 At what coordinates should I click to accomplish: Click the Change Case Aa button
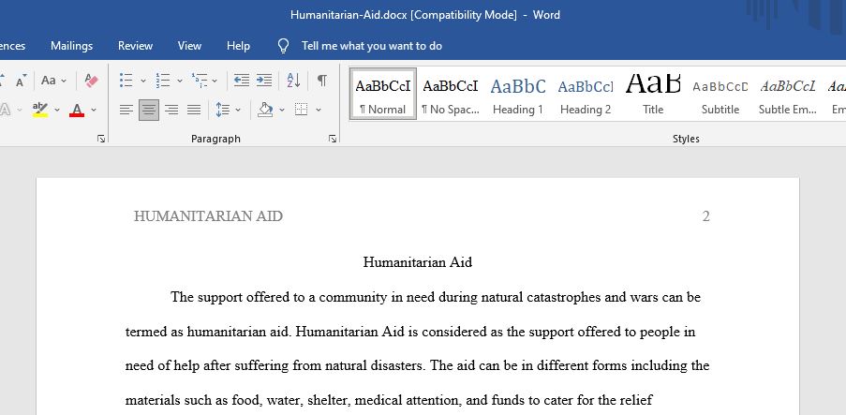click(x=49, y=81)
